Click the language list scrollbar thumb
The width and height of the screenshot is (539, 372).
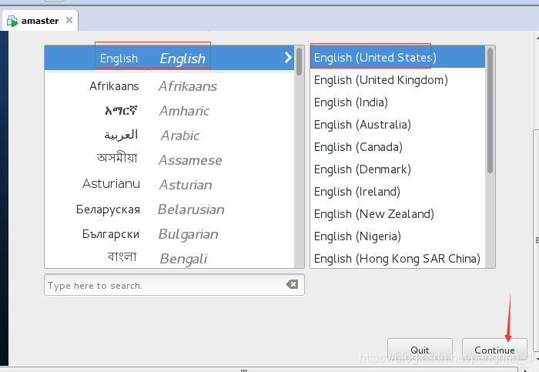click(x=299, y=61)
